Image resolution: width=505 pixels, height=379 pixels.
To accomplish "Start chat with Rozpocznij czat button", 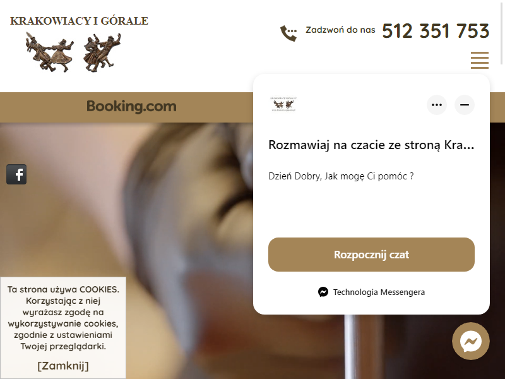I will click(x=371, y=255).
